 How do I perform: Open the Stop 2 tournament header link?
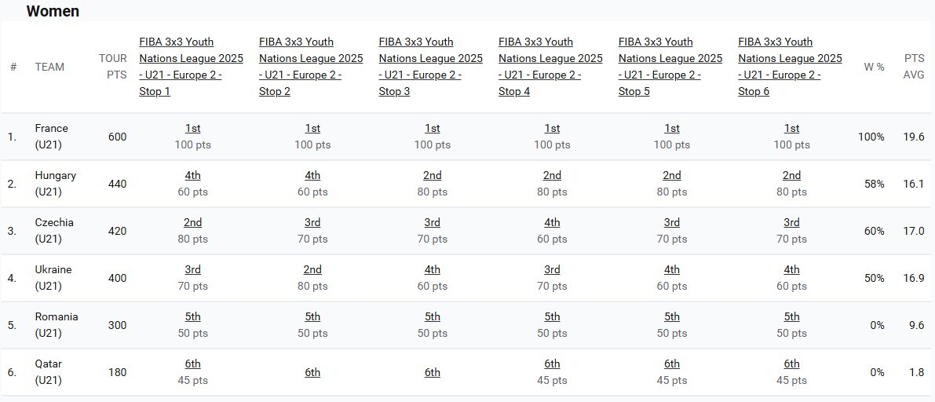click(311, 67)
